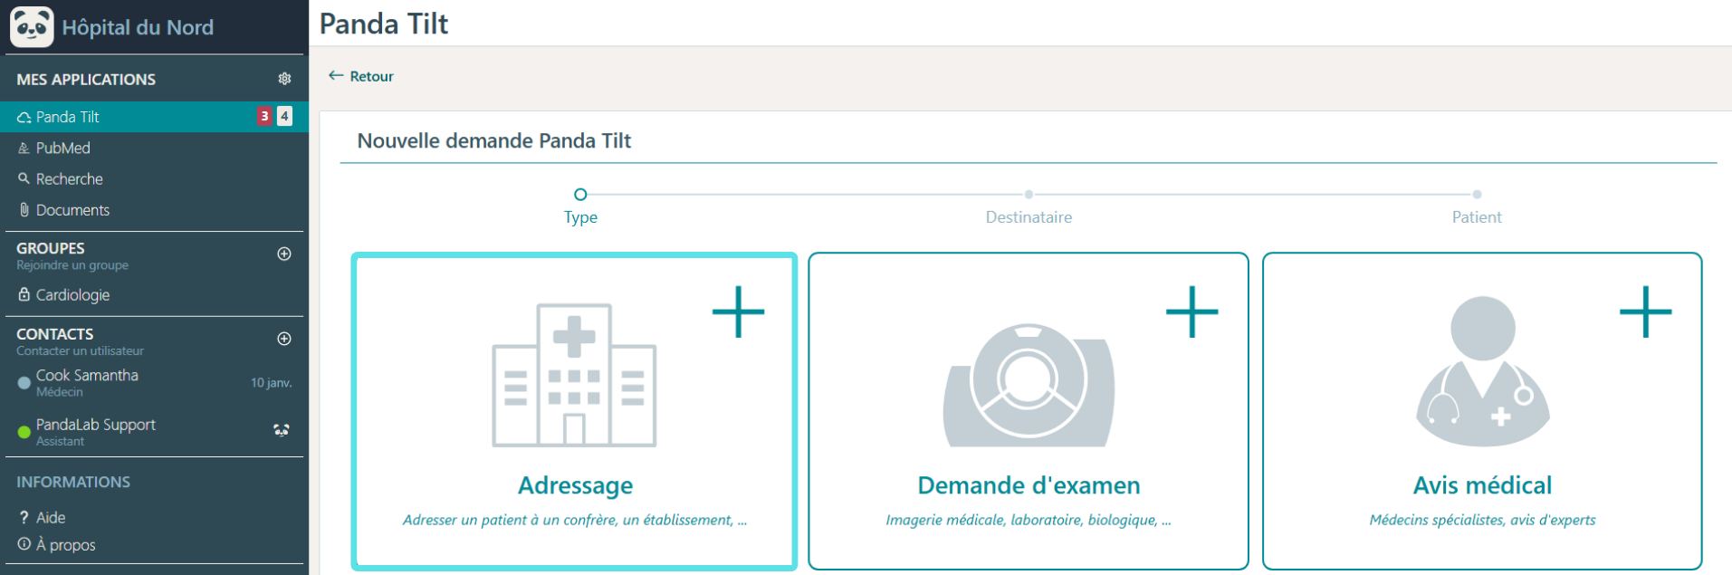Choose the Adressage request type

pos(575,412)
